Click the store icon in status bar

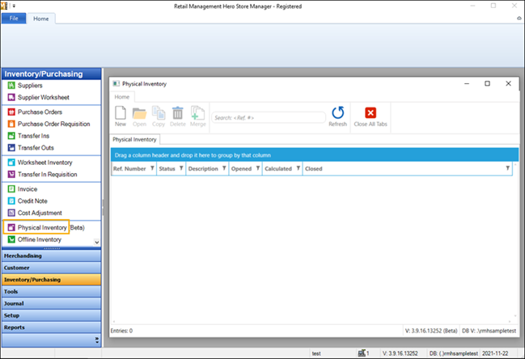(x=362, y=353)
